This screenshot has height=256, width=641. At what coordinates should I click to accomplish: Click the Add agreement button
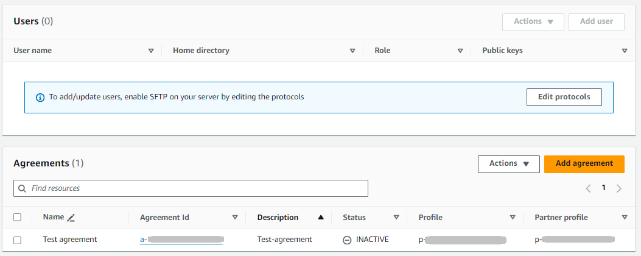[x=584, y=164]
